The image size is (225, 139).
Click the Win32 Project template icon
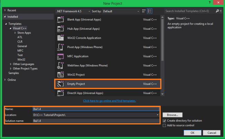(x=61, y=75)
